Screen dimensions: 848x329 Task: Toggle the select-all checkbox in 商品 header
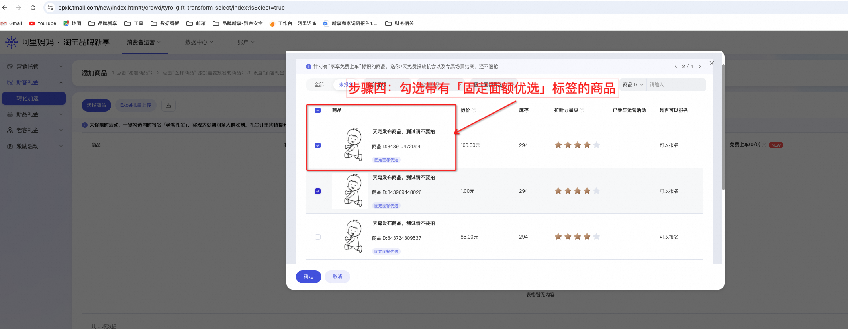pos(318,110)
